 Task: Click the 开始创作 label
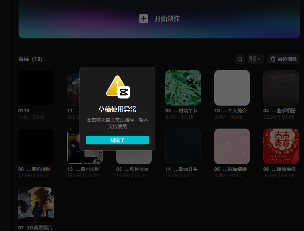click(167, 19)
